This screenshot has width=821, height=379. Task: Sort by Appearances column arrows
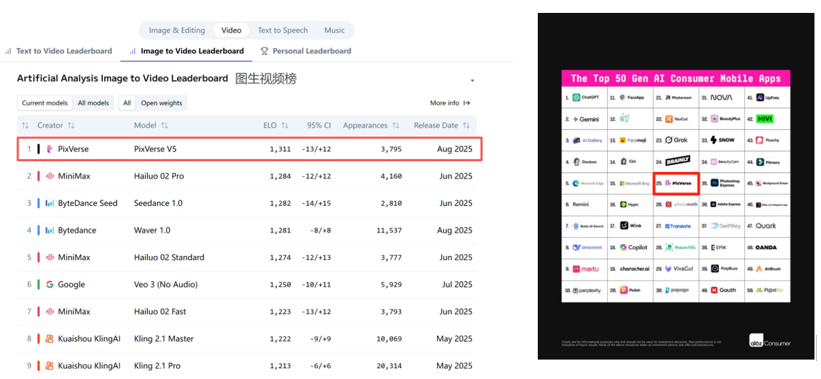coord(396,126)
